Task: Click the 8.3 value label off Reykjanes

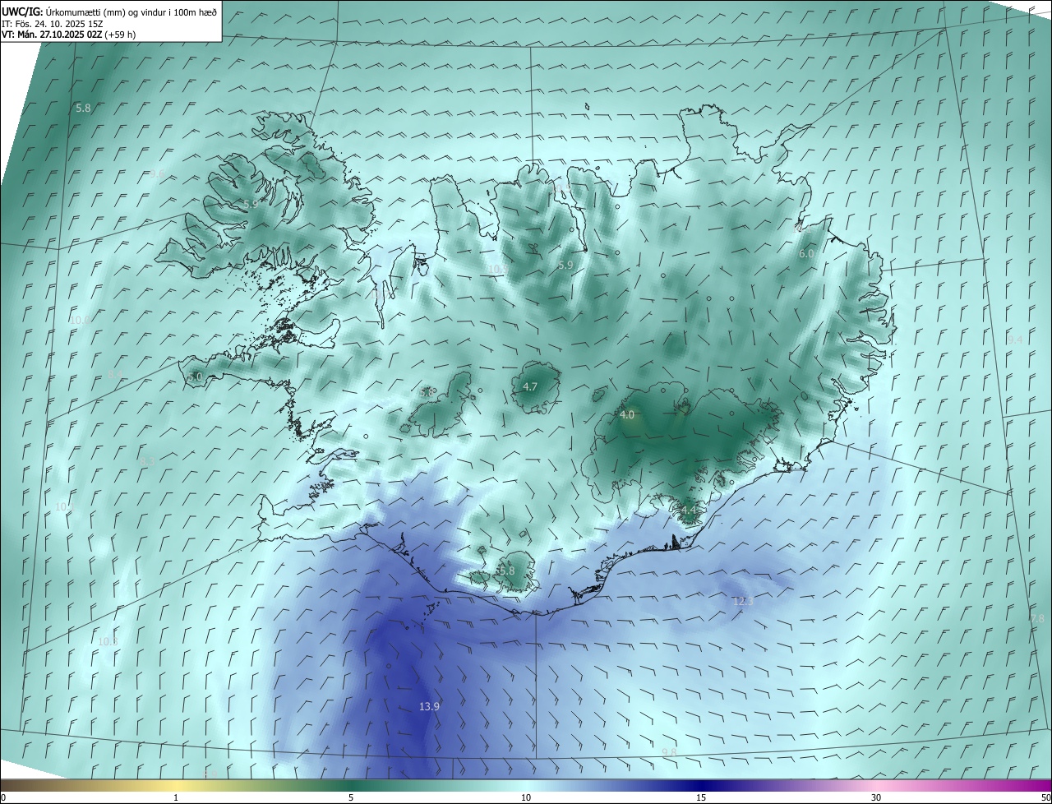Action: point(148,461)
